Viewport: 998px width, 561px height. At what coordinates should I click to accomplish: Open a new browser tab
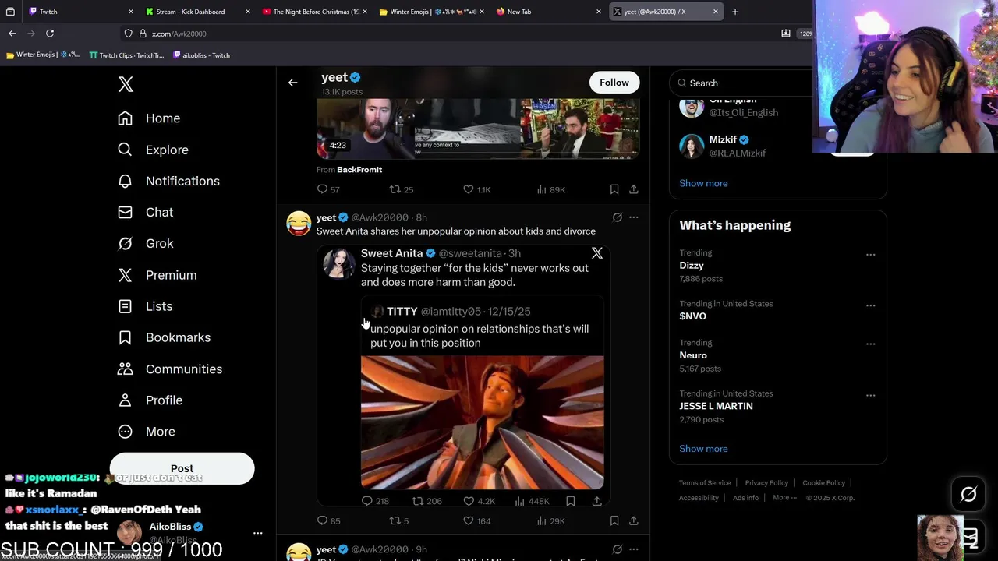(x=735, y=12)
